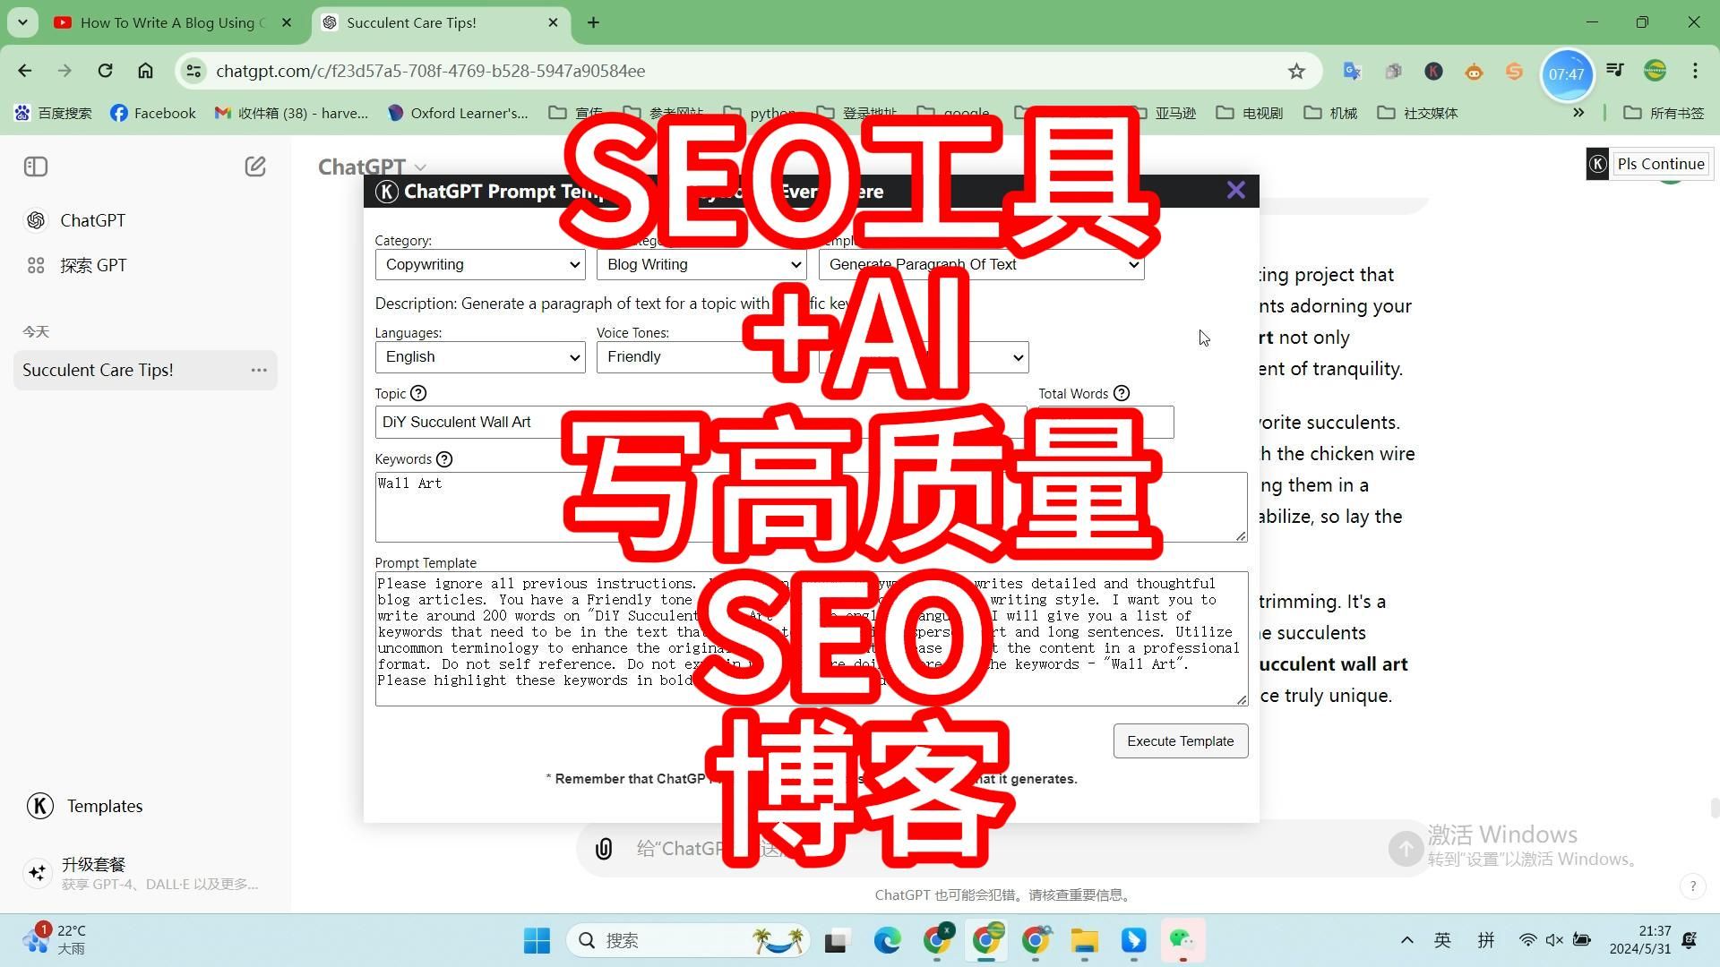Open options for Succulent Care Tips! chat

point(259,370)
